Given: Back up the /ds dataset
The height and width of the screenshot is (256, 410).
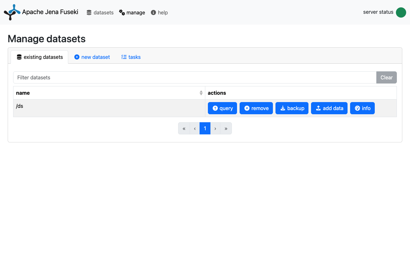Looking at the screenshot, I should pyautogui.click(x=292, y=108).
